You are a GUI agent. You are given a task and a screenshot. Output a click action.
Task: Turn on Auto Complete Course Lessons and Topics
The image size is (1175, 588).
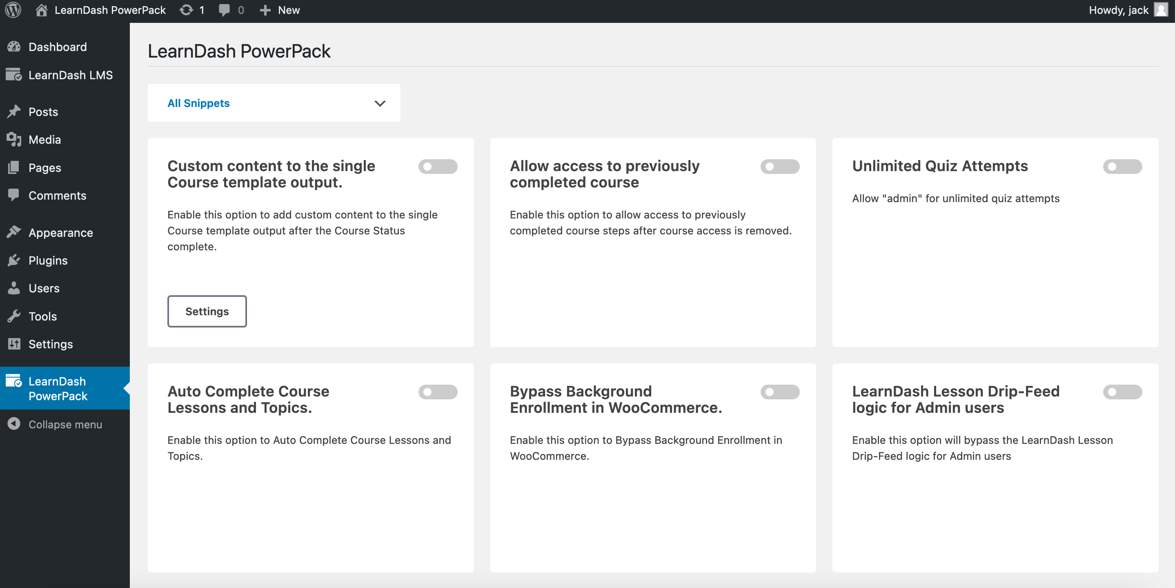[437, 392]
